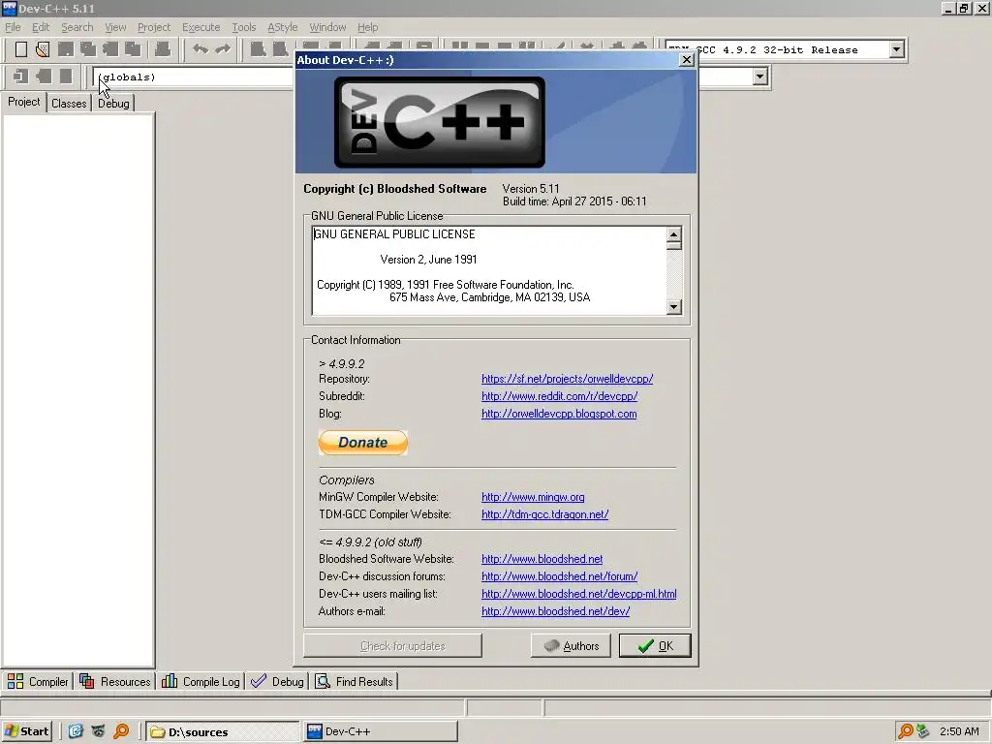992x744 pixels.
Task: Click the license text scrollbar down arrow
Action: pyautogui.click(x=674, y=307)
